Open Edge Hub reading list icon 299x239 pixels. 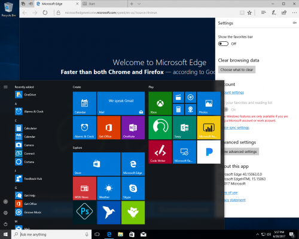pos(264,13)
